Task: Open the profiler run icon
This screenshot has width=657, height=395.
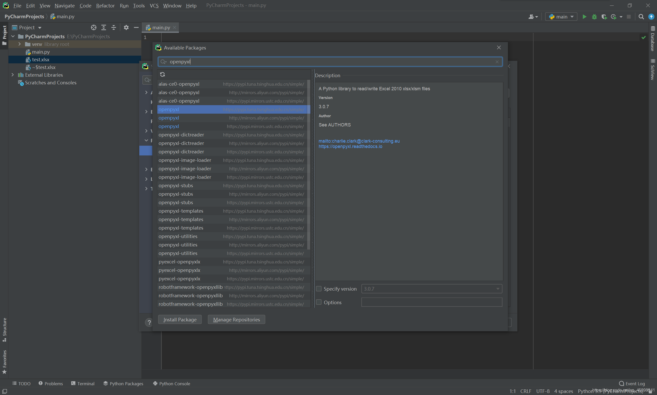Action: 614,17
